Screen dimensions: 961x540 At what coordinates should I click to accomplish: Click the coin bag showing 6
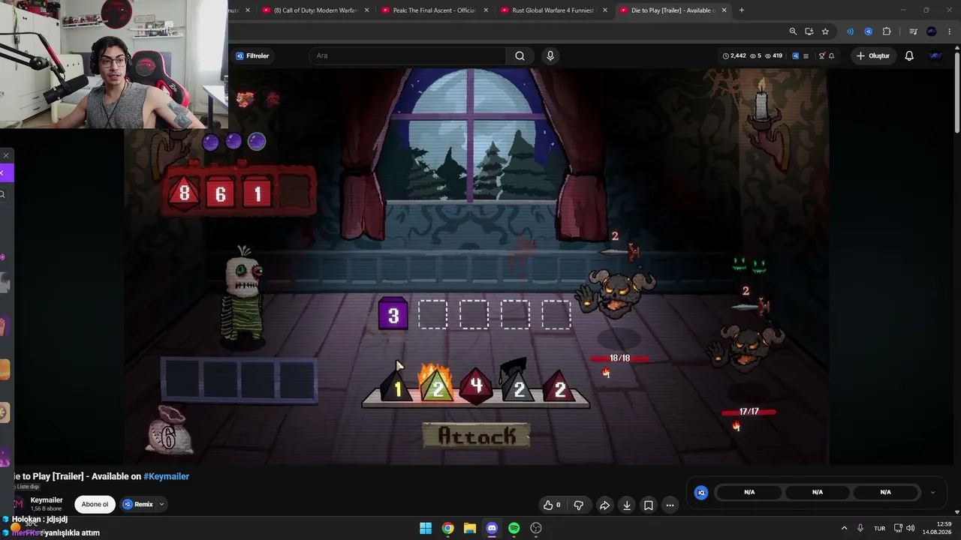click(170, 433)
